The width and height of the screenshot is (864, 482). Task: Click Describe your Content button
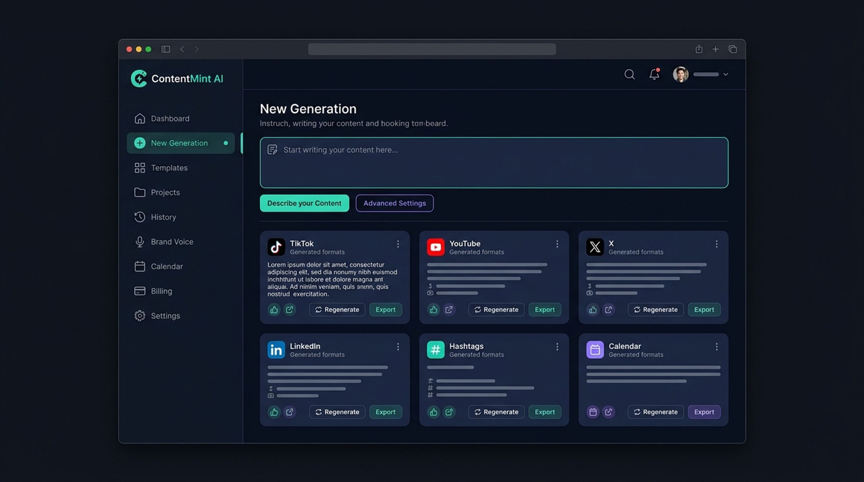tap(304, 203)
